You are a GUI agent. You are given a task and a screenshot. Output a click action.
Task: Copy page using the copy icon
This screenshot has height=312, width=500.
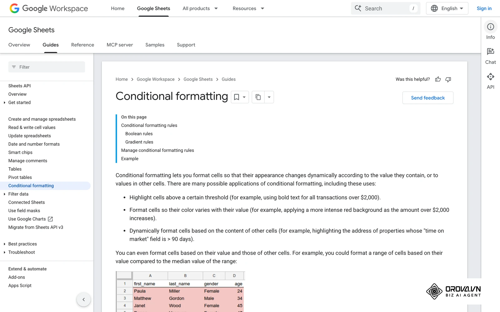tap(258, 97)
